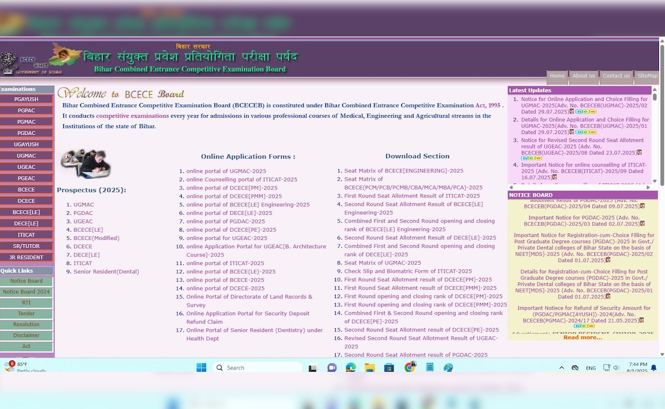Open PDF icon of PGMAC-2024/17 refund notice

pos(642,320)
